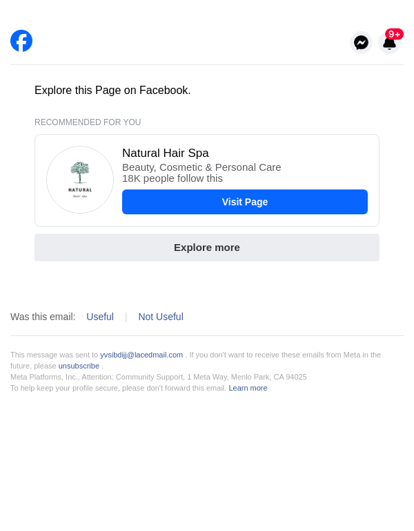This screenshot has width=414, height=531.
Task: Open the Natural Hair Spa profile picture
Action: click(x=80, y=180)
